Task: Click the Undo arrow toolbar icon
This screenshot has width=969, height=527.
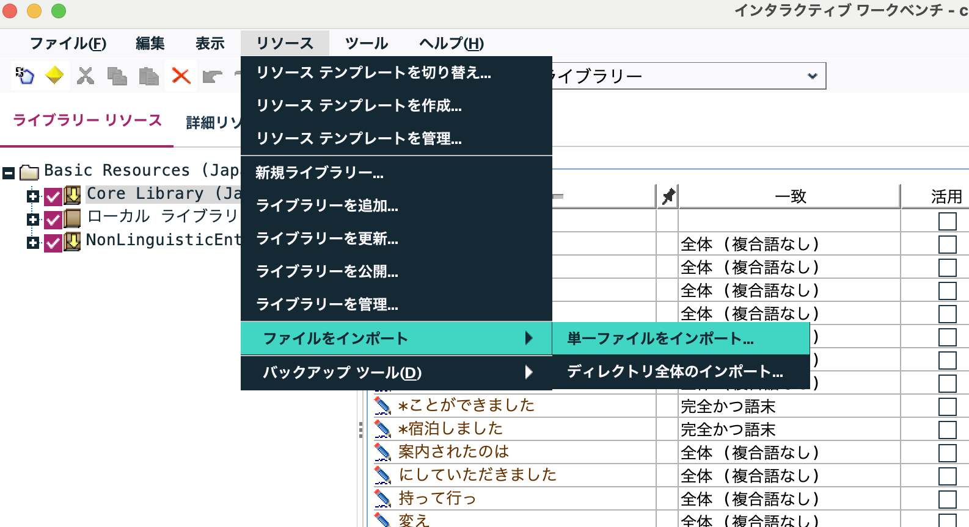Action: [213, 76]
